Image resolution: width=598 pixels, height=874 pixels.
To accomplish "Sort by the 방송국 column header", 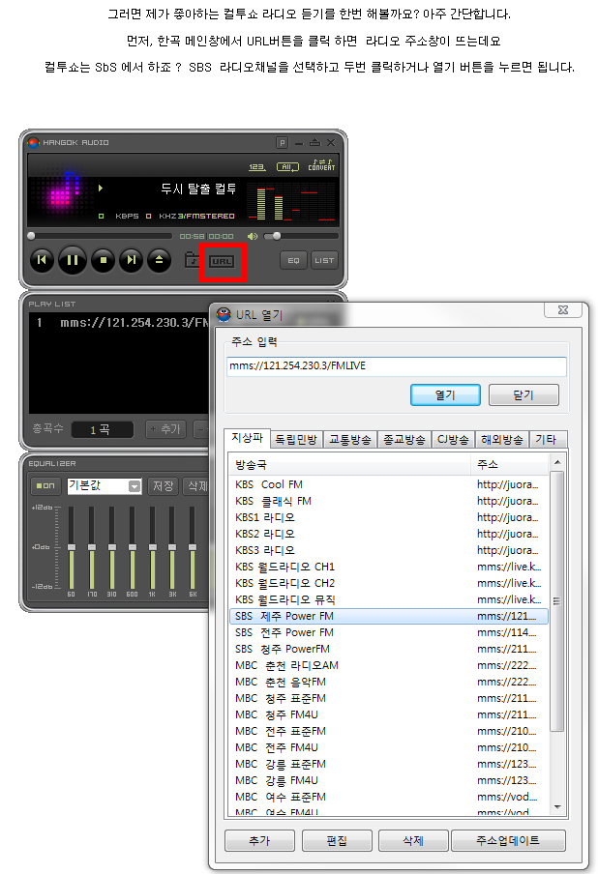I will (x=349, y=464).
